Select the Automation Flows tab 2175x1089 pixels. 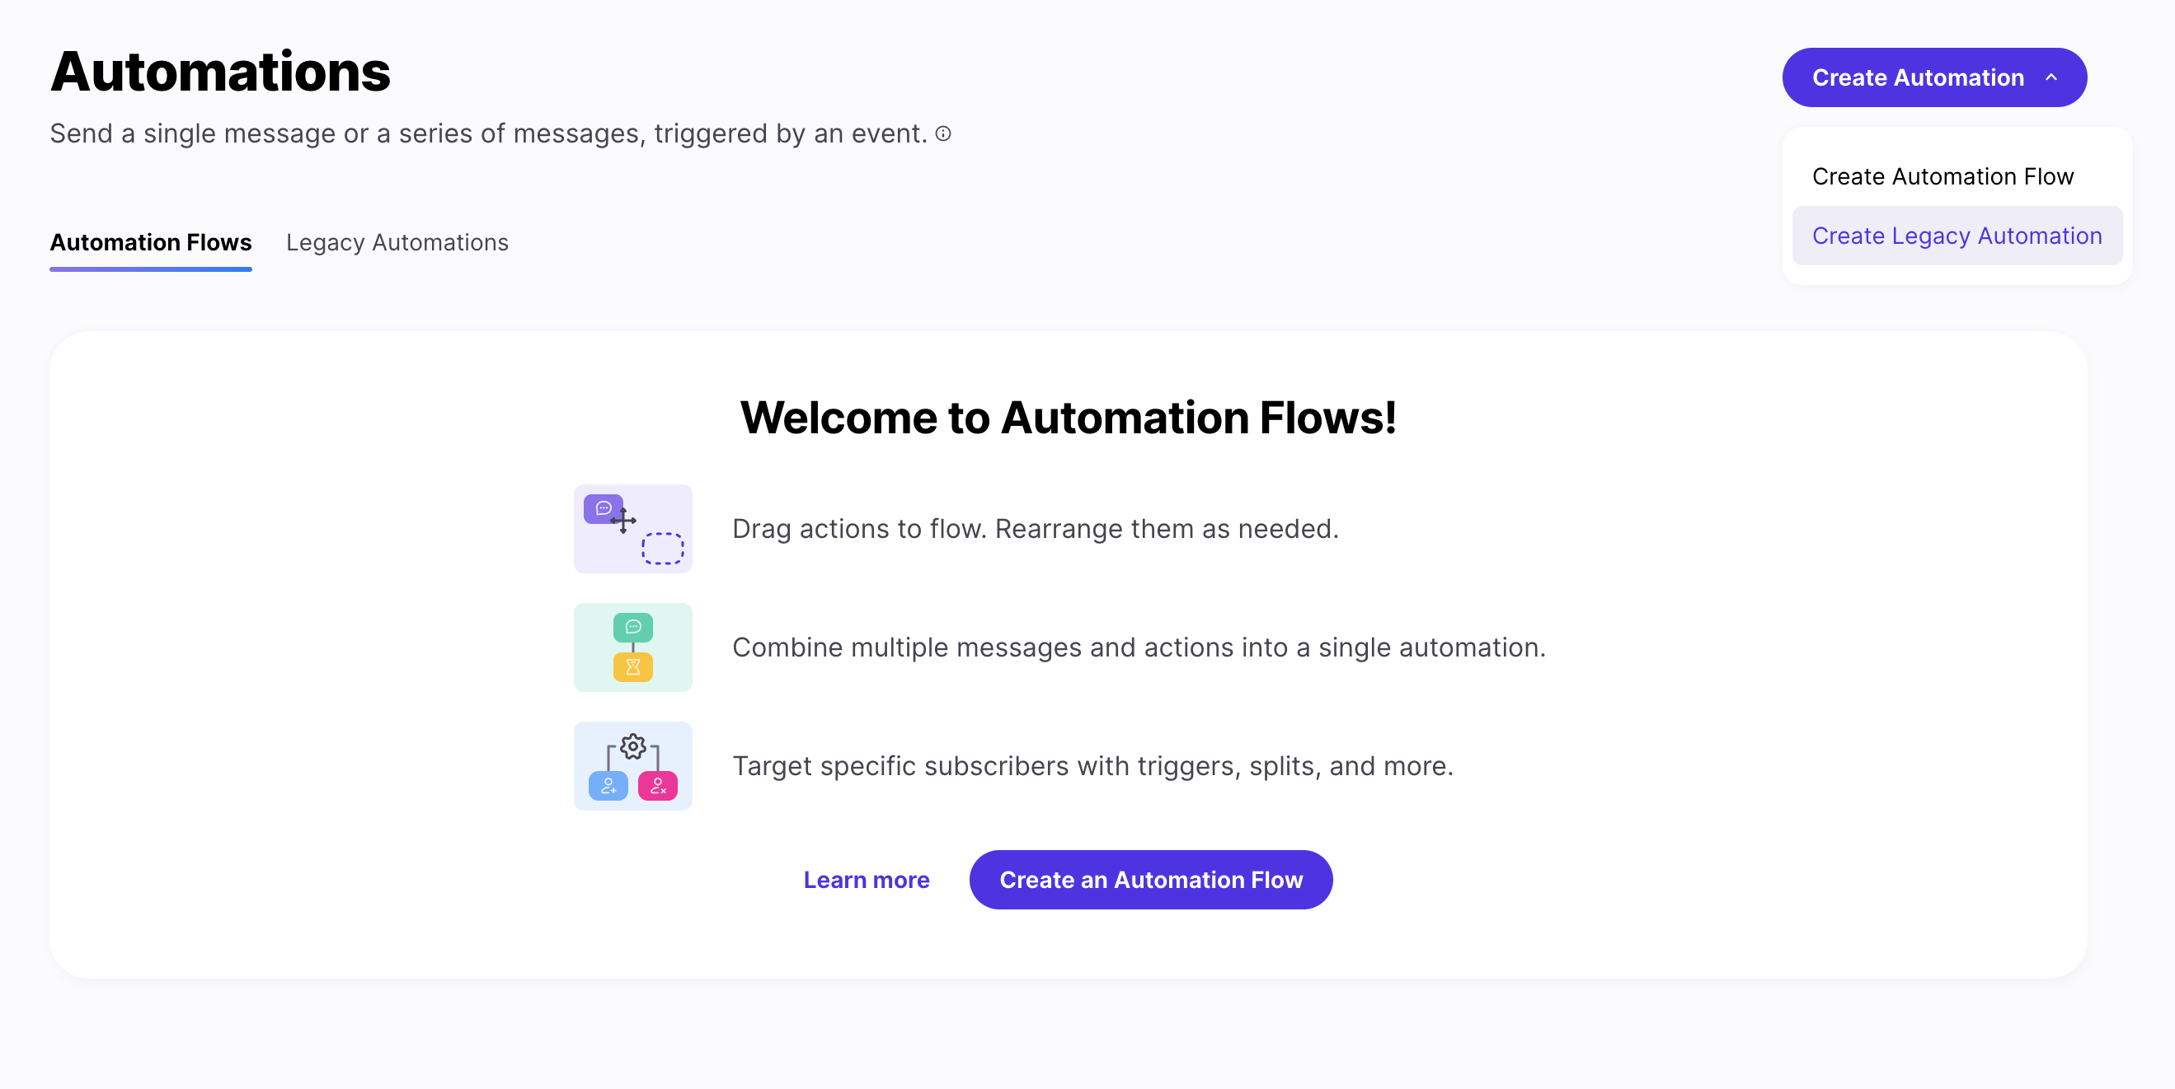tap(150, 243)
